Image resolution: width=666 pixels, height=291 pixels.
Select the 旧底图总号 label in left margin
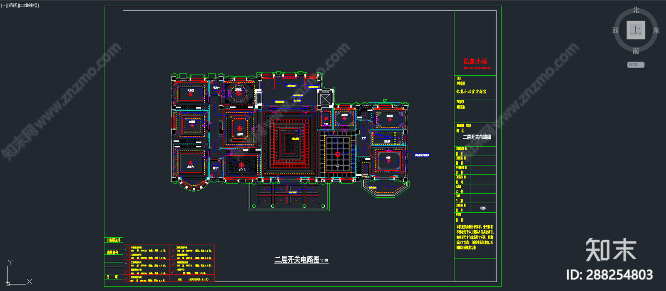tap(113, 240)
